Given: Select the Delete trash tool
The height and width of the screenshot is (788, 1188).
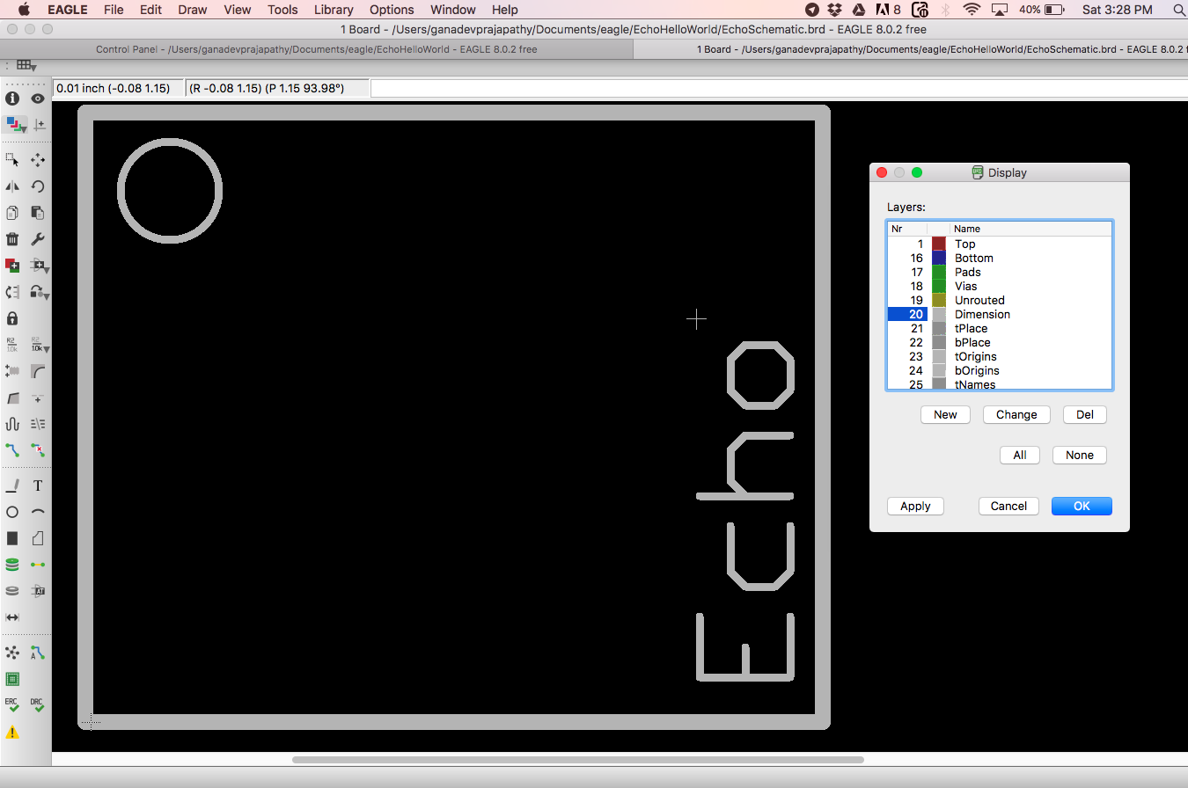Looking at the screenshot, I should point(12,239).
